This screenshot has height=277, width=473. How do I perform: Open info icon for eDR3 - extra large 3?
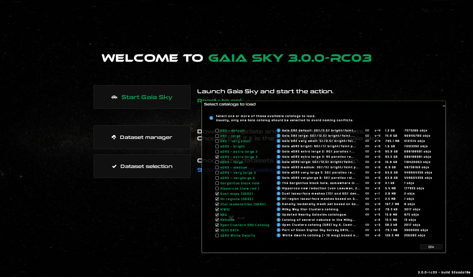click(279, 157)
